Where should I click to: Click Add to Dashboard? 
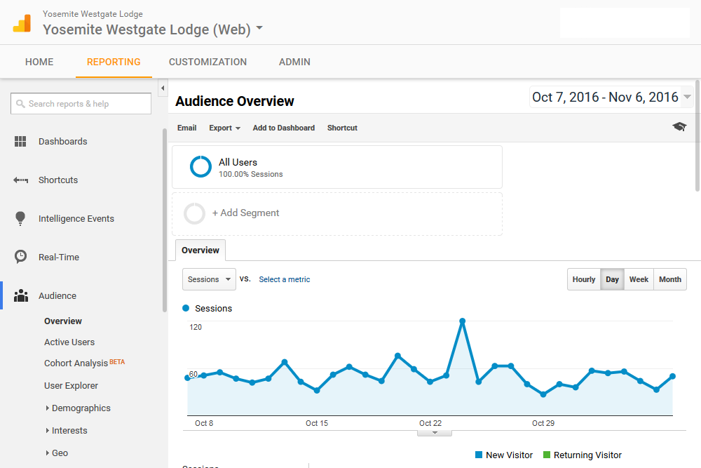coord(283,128)
